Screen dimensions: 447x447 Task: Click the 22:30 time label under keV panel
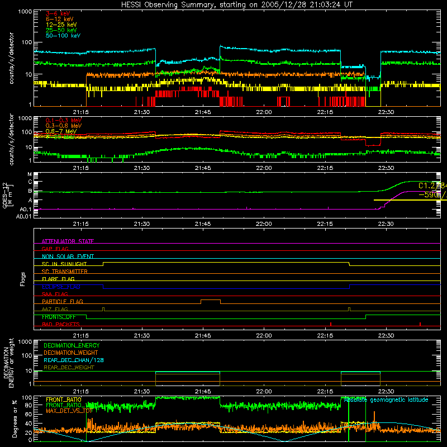point(386,112)
